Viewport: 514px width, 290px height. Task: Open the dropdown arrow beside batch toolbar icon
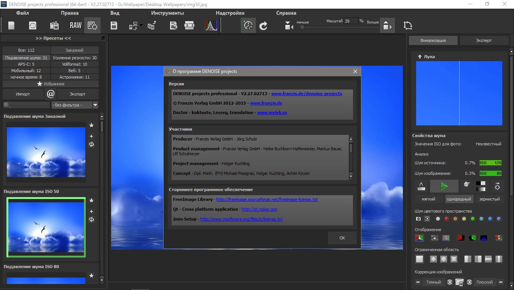pyautogui.click(x=141, y=25)
